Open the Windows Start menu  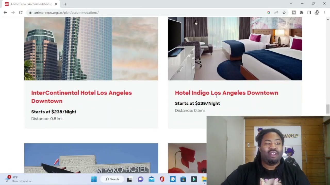[x=94, y=179]
